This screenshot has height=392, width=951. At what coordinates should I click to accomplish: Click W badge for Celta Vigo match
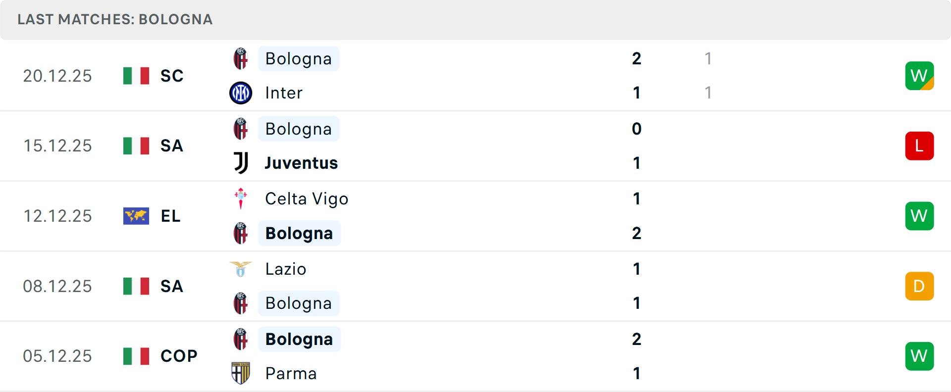(919, 216)
